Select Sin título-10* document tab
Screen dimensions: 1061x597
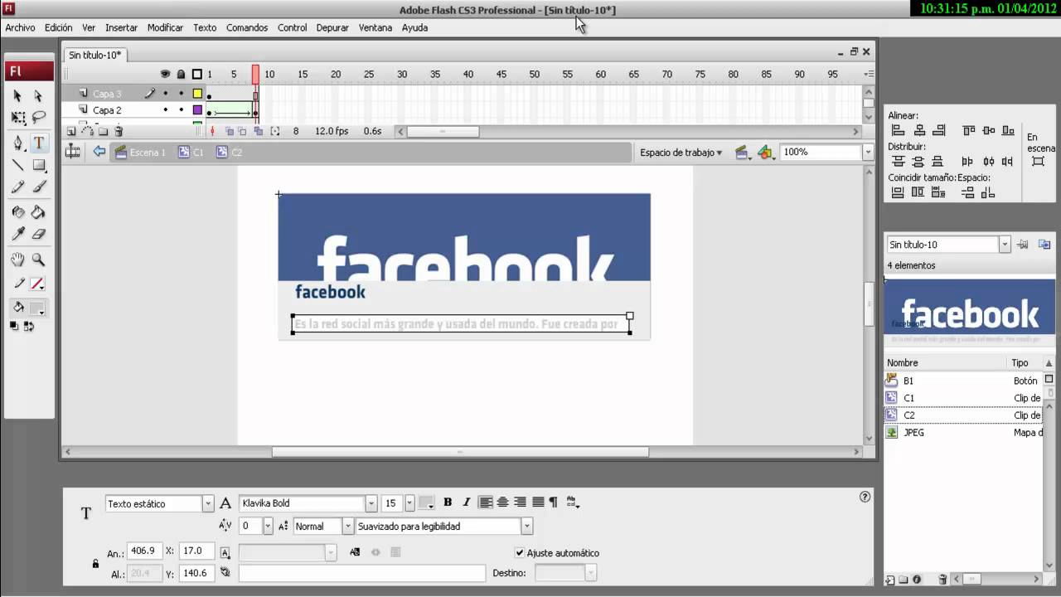coord(94,55)
